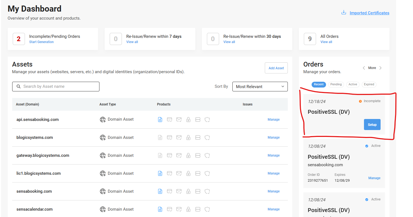Select the Pending orders filter
The width and height of the screenshot is (413, 217).
336,84
